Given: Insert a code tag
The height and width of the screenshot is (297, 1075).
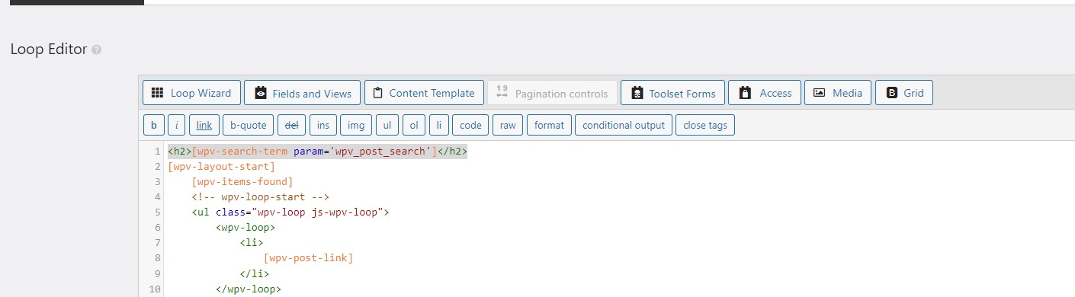Looking at the screenshot, I should [470, 125].
